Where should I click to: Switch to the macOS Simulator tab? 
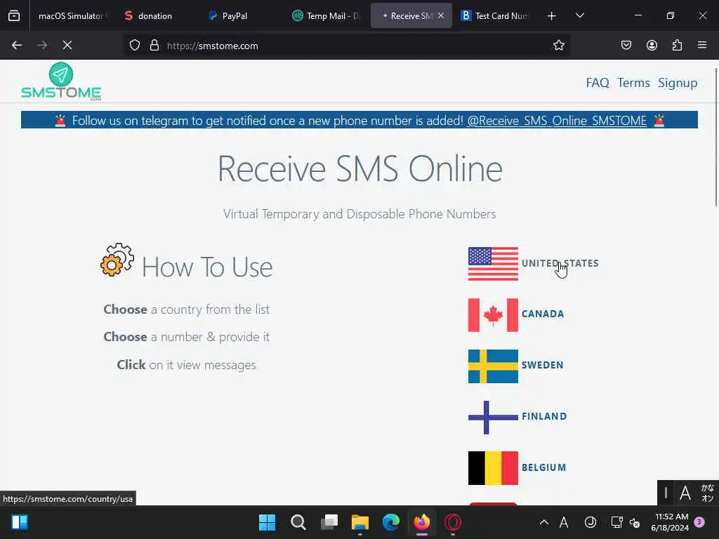click(71, 15)
